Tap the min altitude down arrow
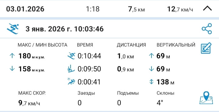The height and width of the screenshot is (112, 219). click(12, 69)
